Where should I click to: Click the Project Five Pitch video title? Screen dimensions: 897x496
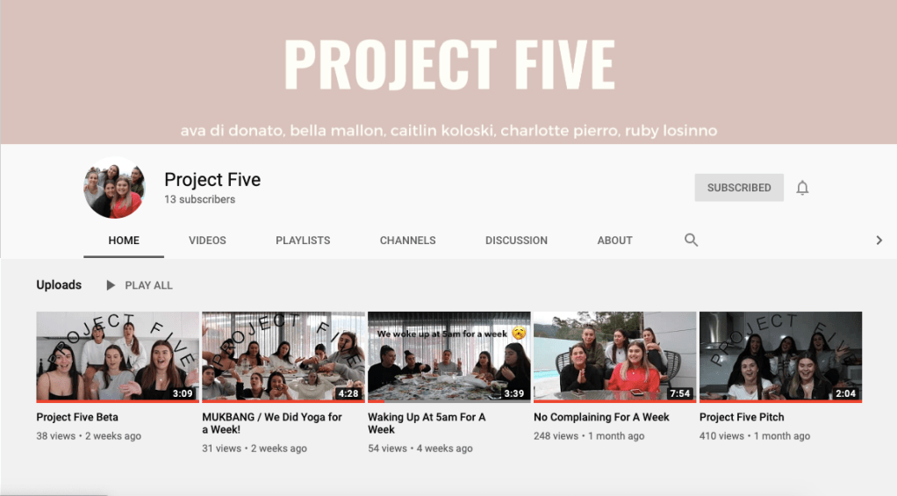click(742, 417)
